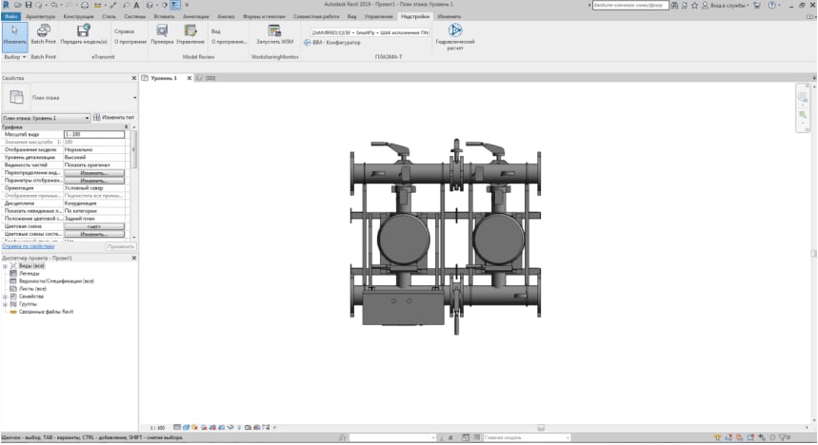Select Листы (все) in project browser

coord(32,289)
